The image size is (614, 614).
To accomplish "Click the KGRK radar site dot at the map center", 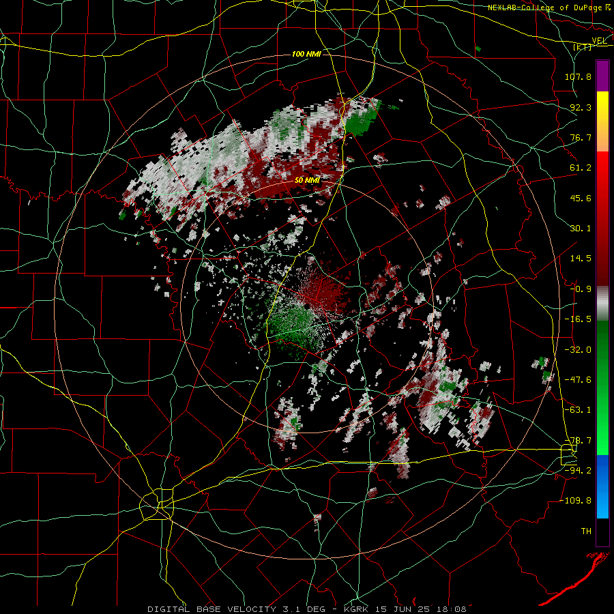I will pos(308,306).
